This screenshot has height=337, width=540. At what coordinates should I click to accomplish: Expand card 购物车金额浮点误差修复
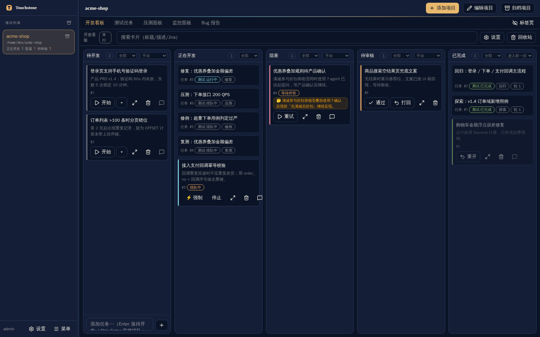click(488, 157)
